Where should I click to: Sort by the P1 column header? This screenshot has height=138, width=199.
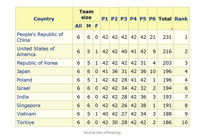[x=105, y=19]
